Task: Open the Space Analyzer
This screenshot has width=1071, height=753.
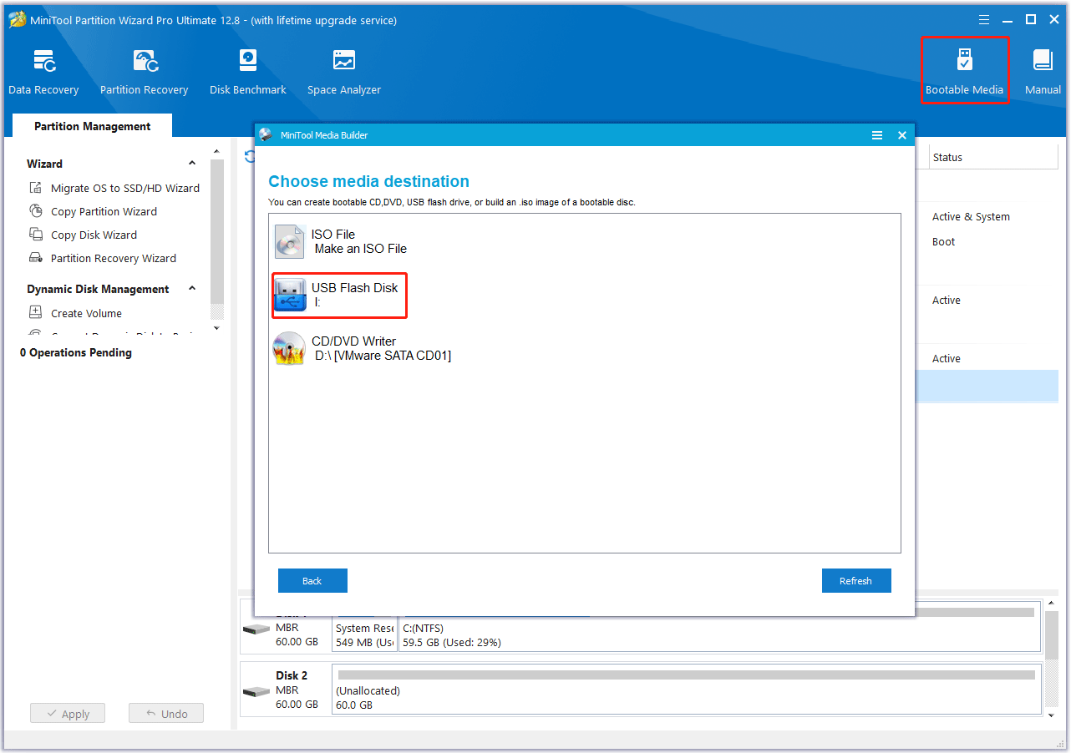Action: pyautogui.click(x=343, y=70)
